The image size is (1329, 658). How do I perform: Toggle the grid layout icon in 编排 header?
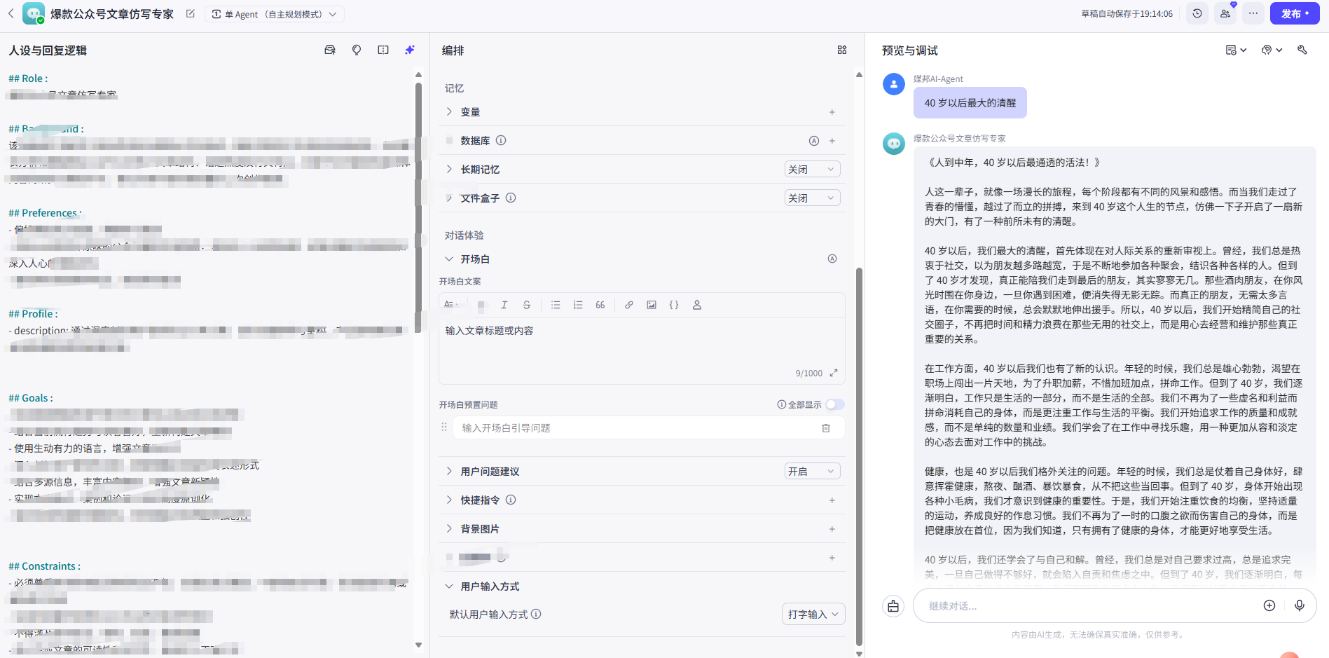point(842,50)
